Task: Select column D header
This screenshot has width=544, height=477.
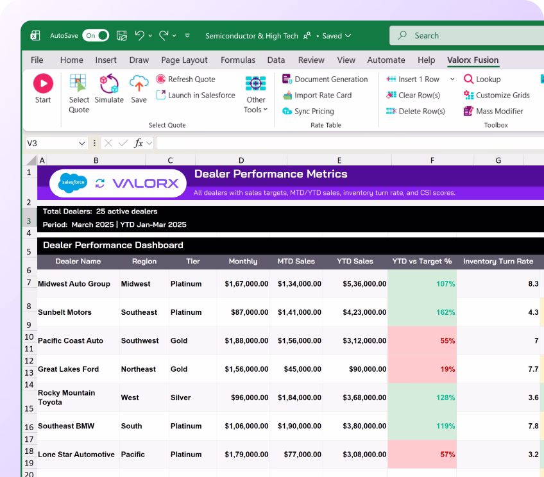Action: (x=241, y=160)
